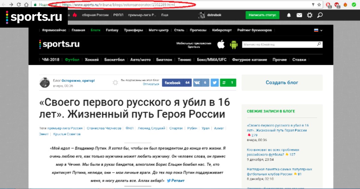This screenshot has height=189, width=360.
Task: Click the Создать блог button
Action: [282, 82]
